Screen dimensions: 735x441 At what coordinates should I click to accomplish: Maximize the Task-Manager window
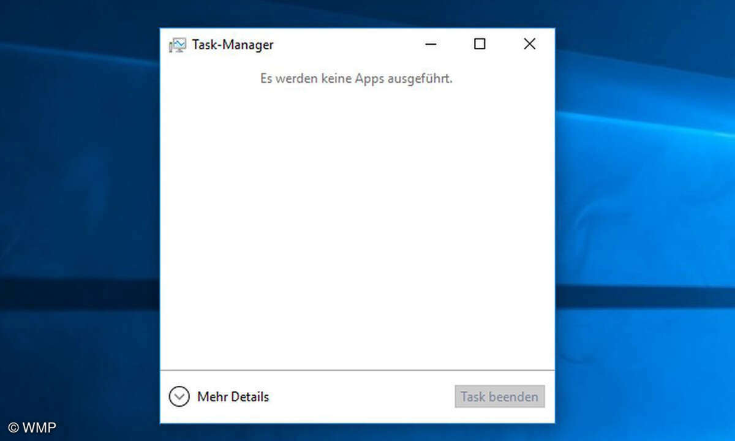tap(480, 44)
